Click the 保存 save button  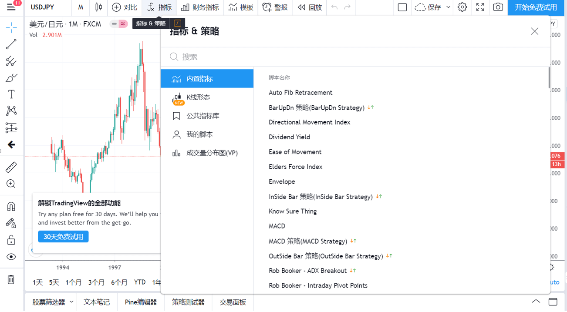(428, 7)
